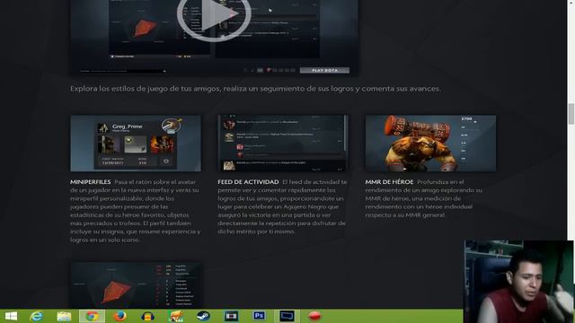Switch to the Chrome taskbar icon
This screenshot has height=323, width=575.
coord(92,316)
